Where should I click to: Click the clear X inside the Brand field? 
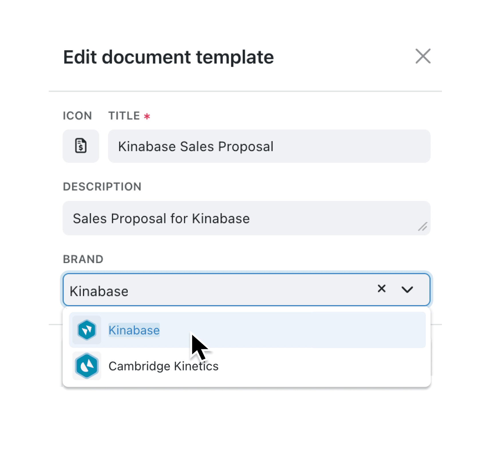click(x=382, y=289)
